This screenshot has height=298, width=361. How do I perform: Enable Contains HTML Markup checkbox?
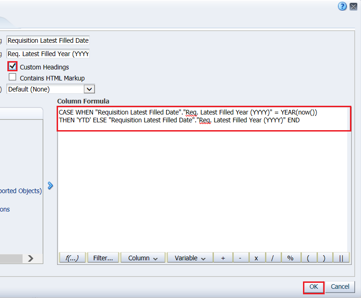pyautogui.click(x=12, y=77)
